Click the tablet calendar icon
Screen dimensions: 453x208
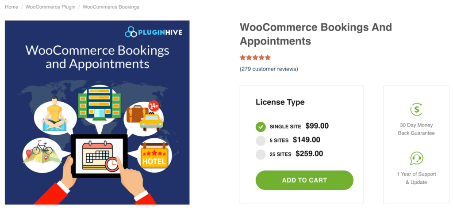pyautogui.click(x=99, y=154)
